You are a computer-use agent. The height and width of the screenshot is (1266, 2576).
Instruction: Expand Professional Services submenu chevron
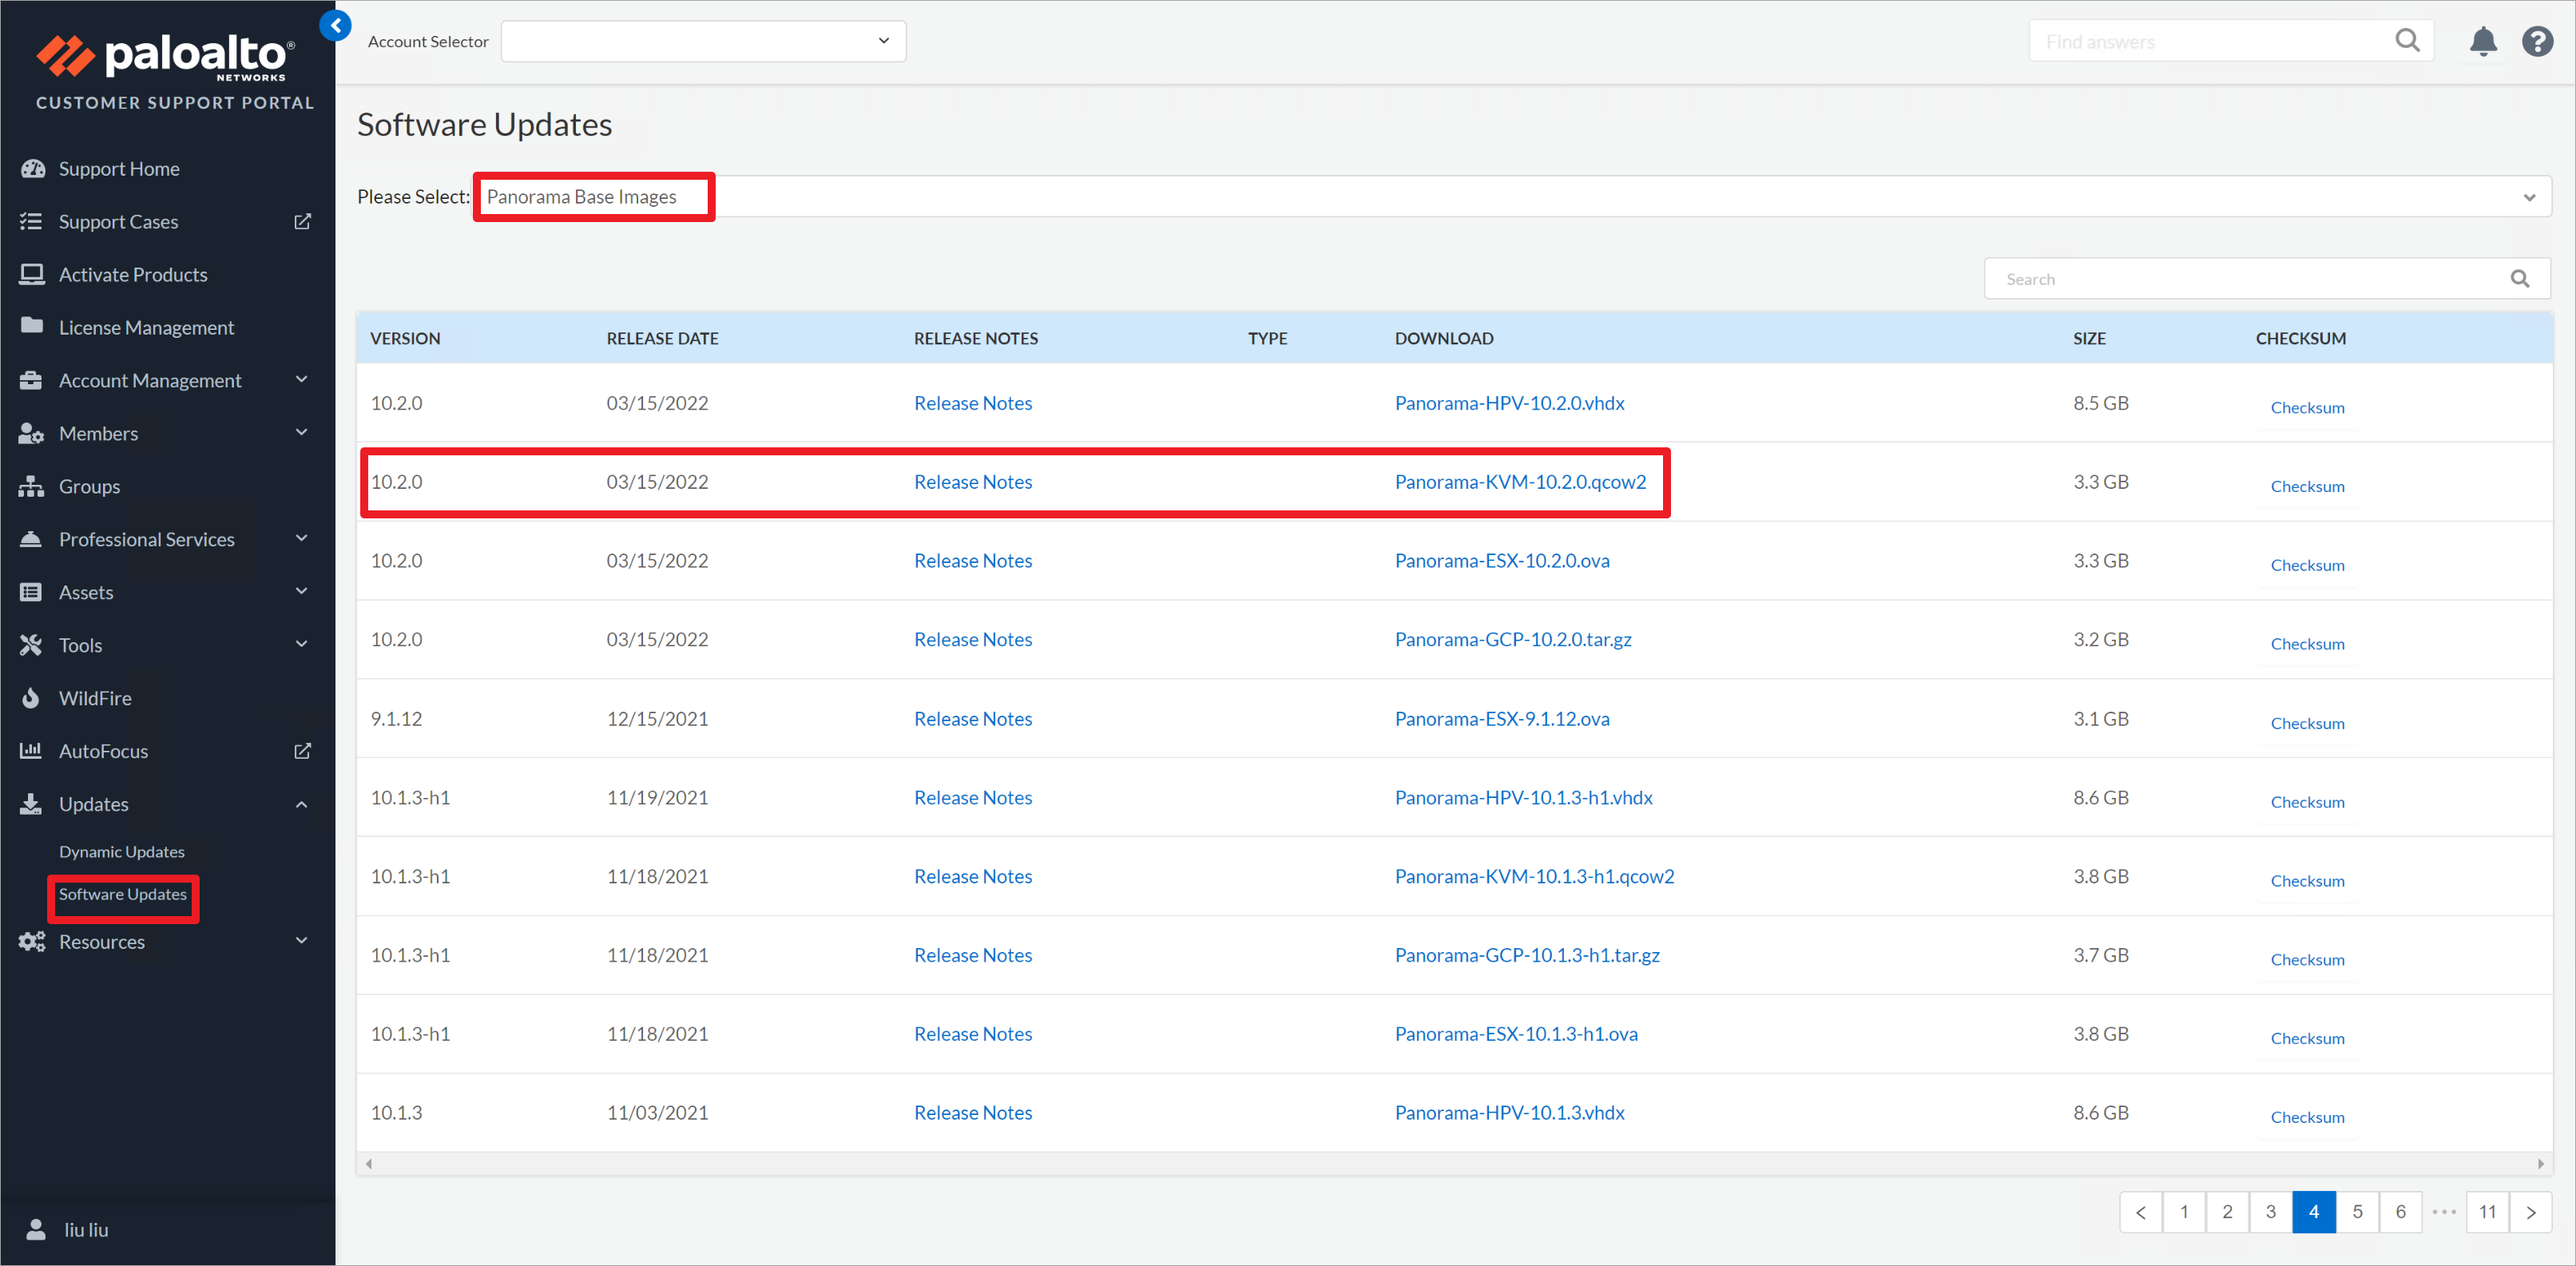tap(302, 538)
